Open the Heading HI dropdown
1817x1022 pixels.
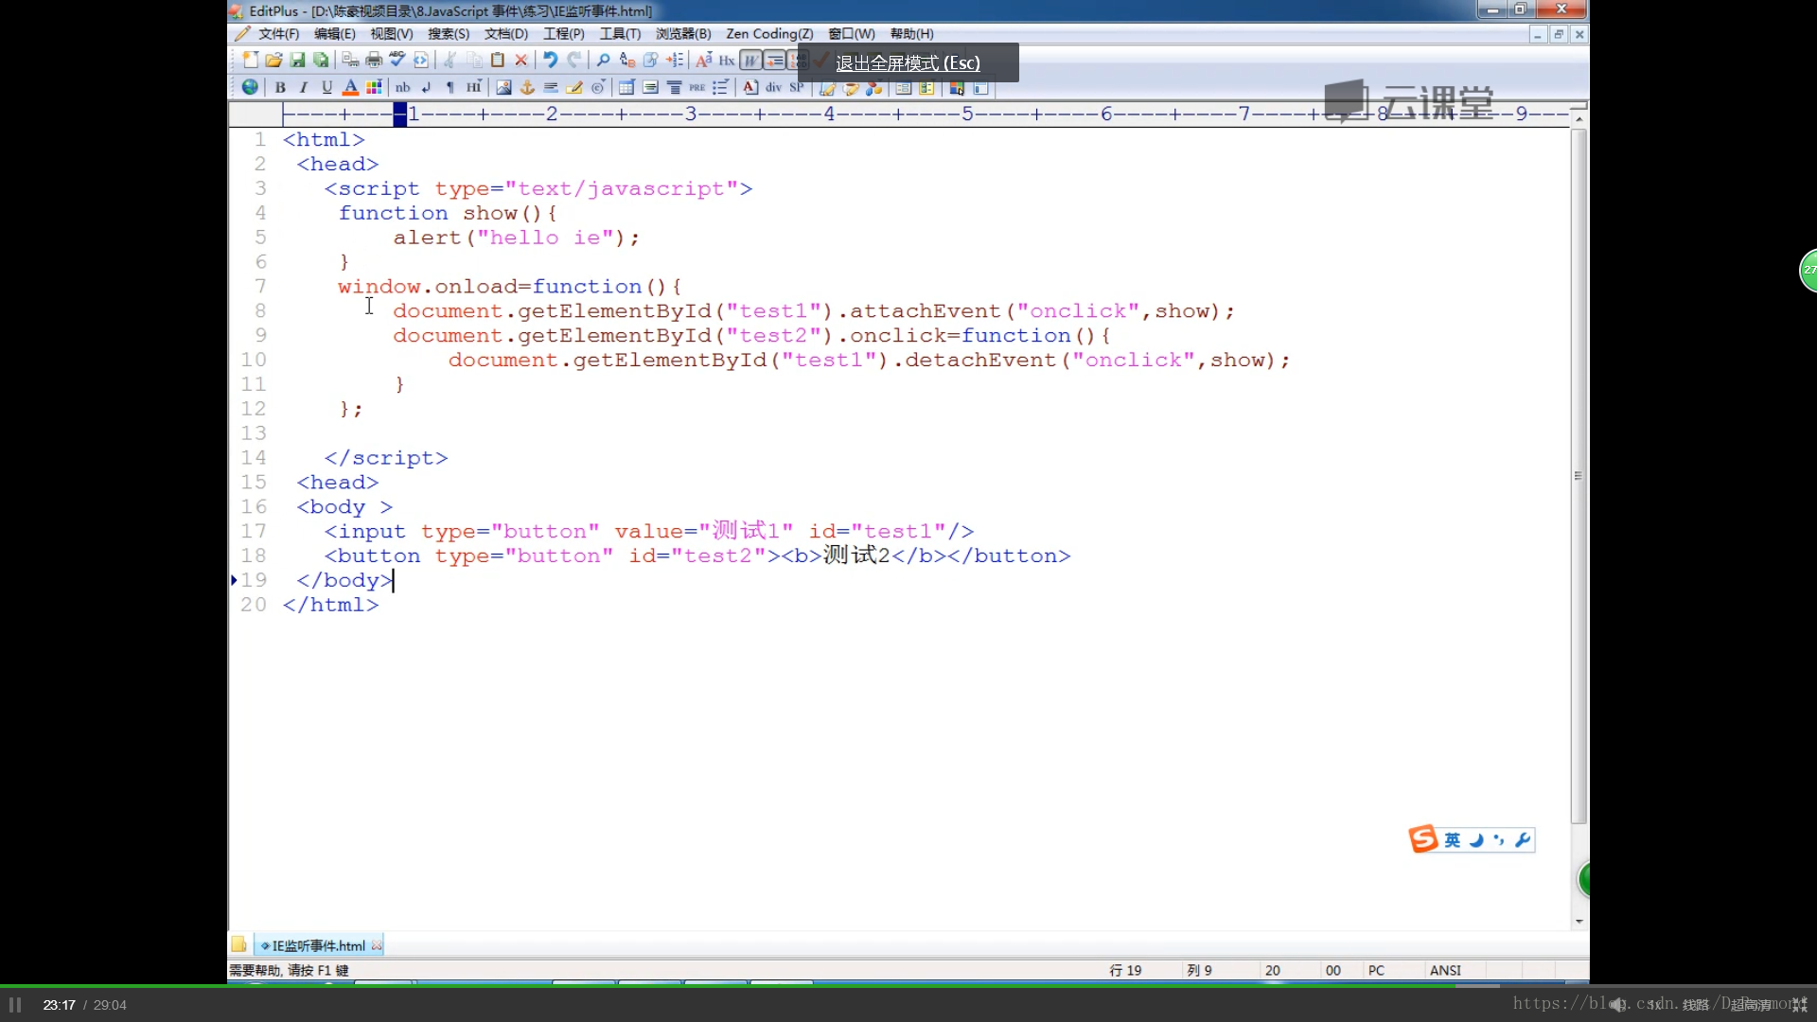tap(474, 87)
